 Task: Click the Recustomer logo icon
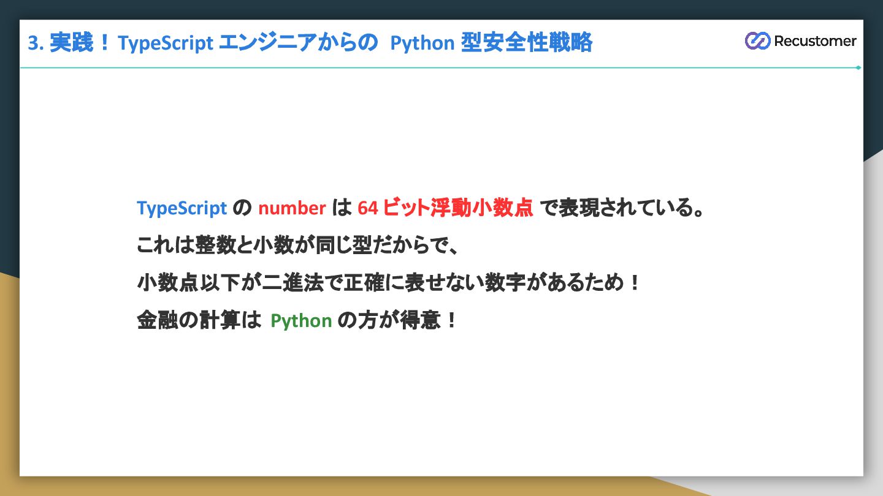(757, 41)
